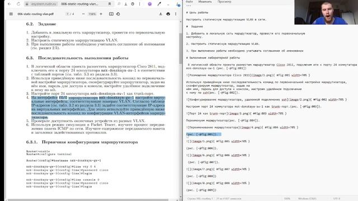
Task: Click the image/5.png line in editor
Action: point(218,141)
